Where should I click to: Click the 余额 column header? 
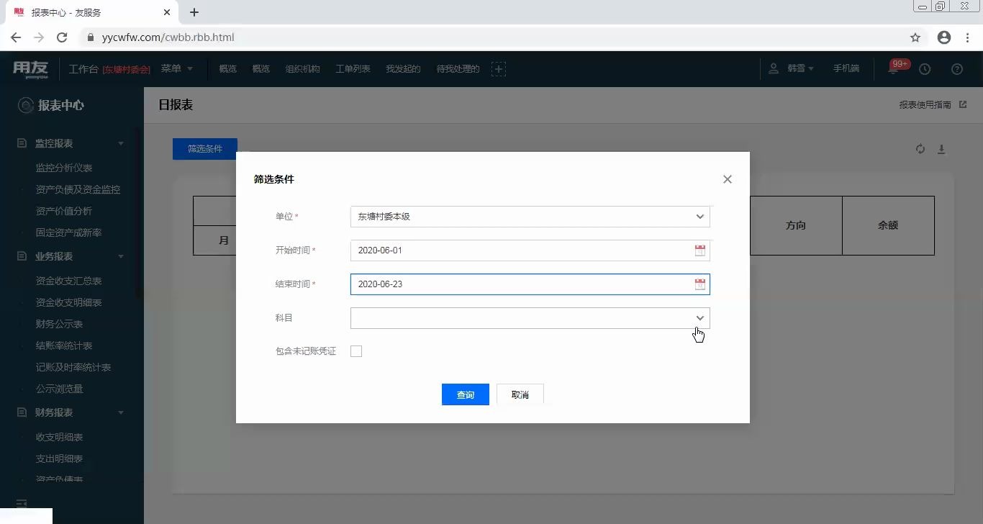click(888, 225)
